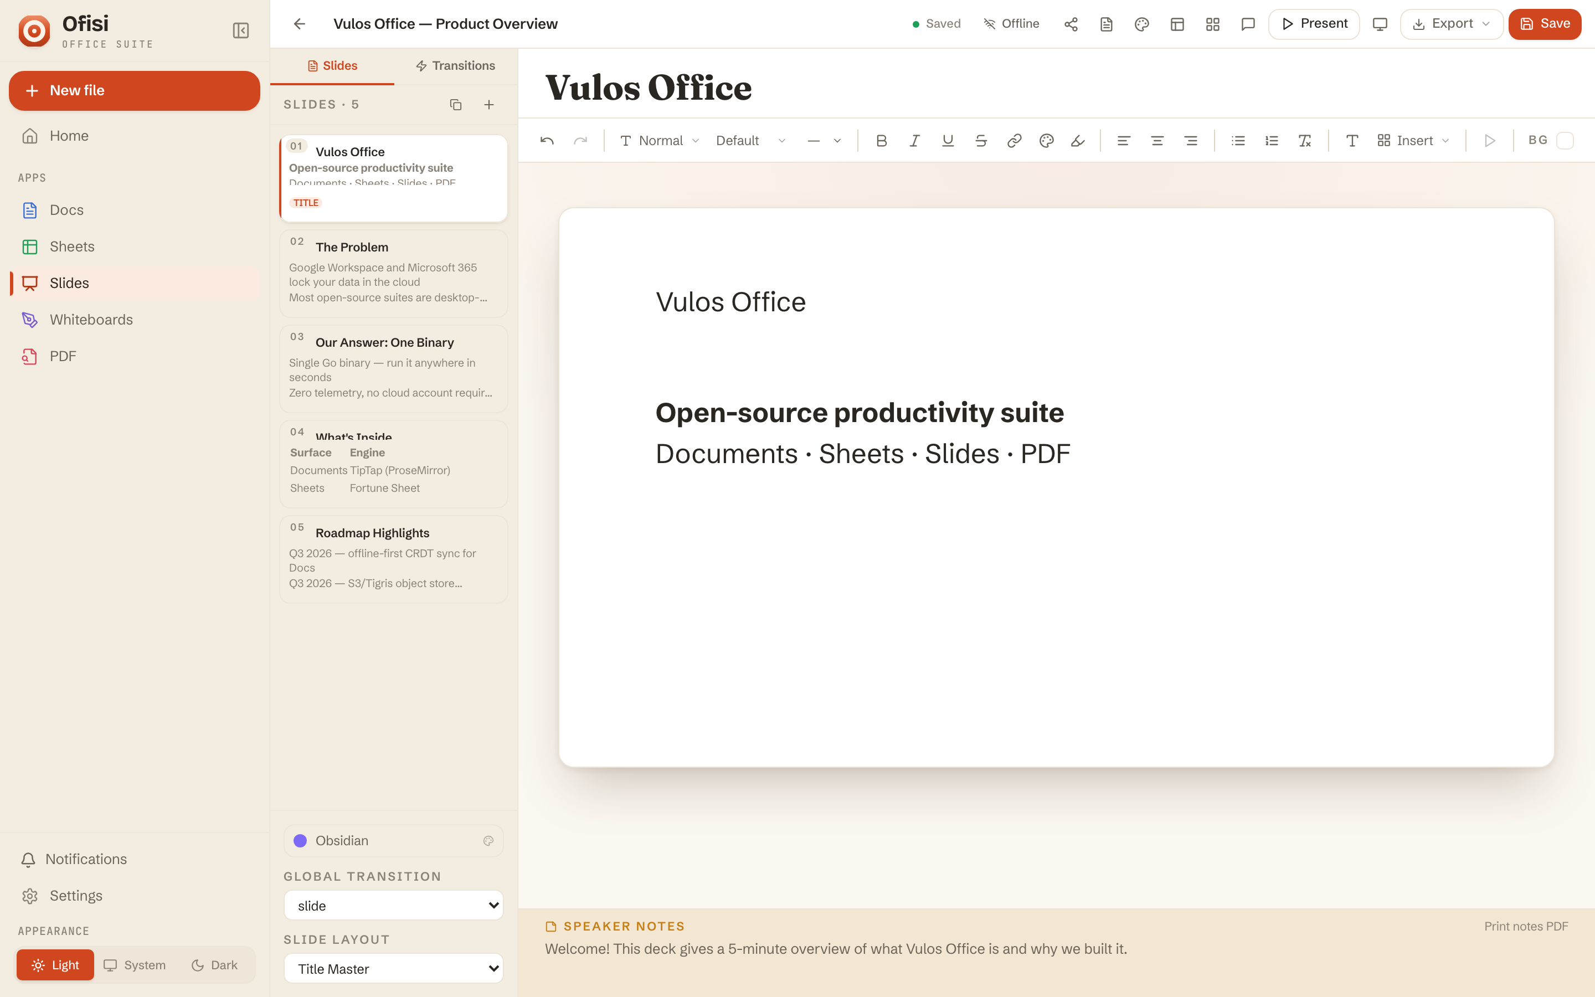Select Slides app in sidebar

point(135,283)
